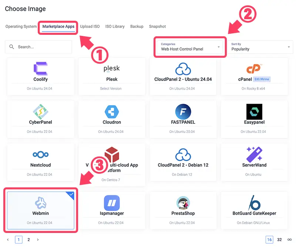Viewport: 296px width, 247px height.
Task: Go to page 2
Action: [29, 240]
